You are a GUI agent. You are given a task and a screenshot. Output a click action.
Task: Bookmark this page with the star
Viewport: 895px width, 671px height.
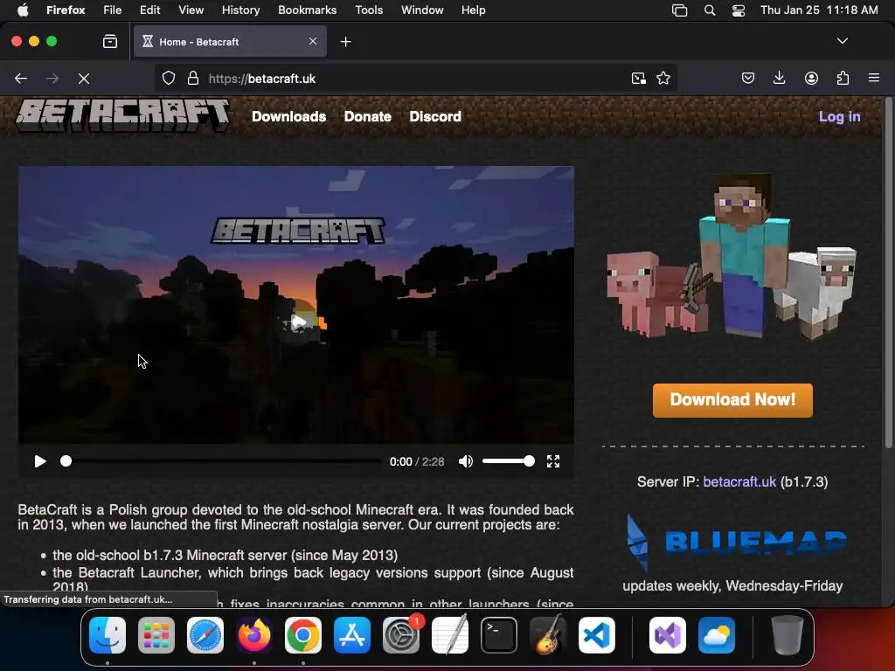click(x=663, y=78)
